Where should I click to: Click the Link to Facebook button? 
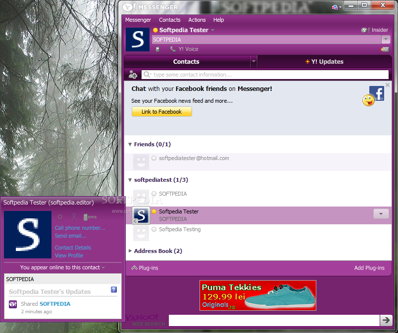coord(162,112)
